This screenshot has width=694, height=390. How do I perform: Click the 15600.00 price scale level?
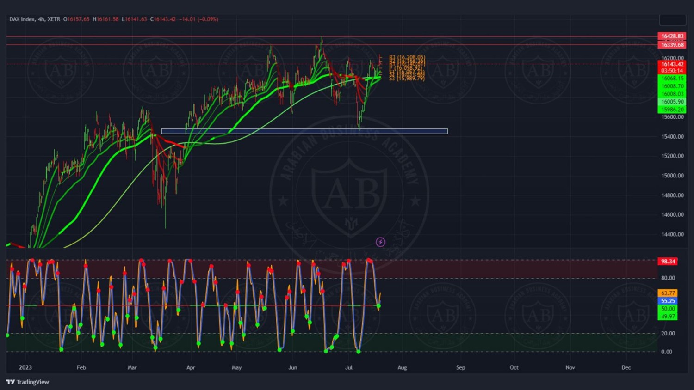pos(673,117)
